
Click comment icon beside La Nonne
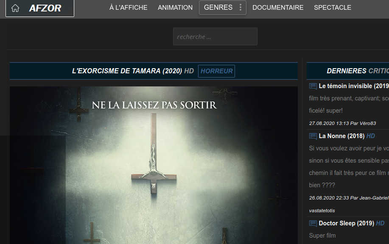click(x=313, y=136)
